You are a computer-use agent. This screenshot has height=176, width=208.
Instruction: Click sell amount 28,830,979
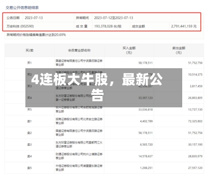(195, 156)
